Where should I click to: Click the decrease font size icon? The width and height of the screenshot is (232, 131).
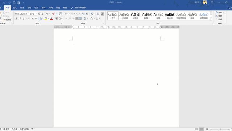42,14
